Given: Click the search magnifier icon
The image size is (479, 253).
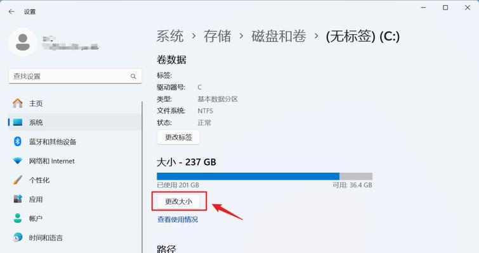Looking at the screenshot, I should click(x=133, y=76).
